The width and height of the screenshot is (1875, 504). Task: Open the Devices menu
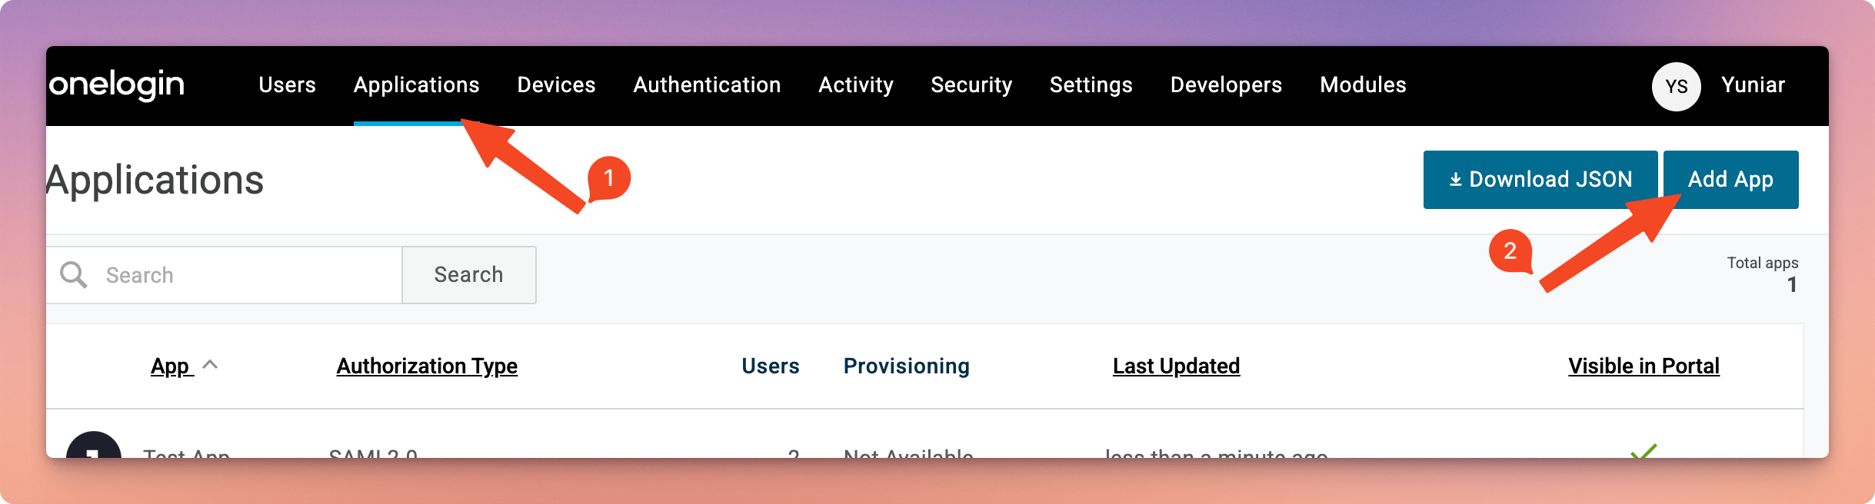556,85
